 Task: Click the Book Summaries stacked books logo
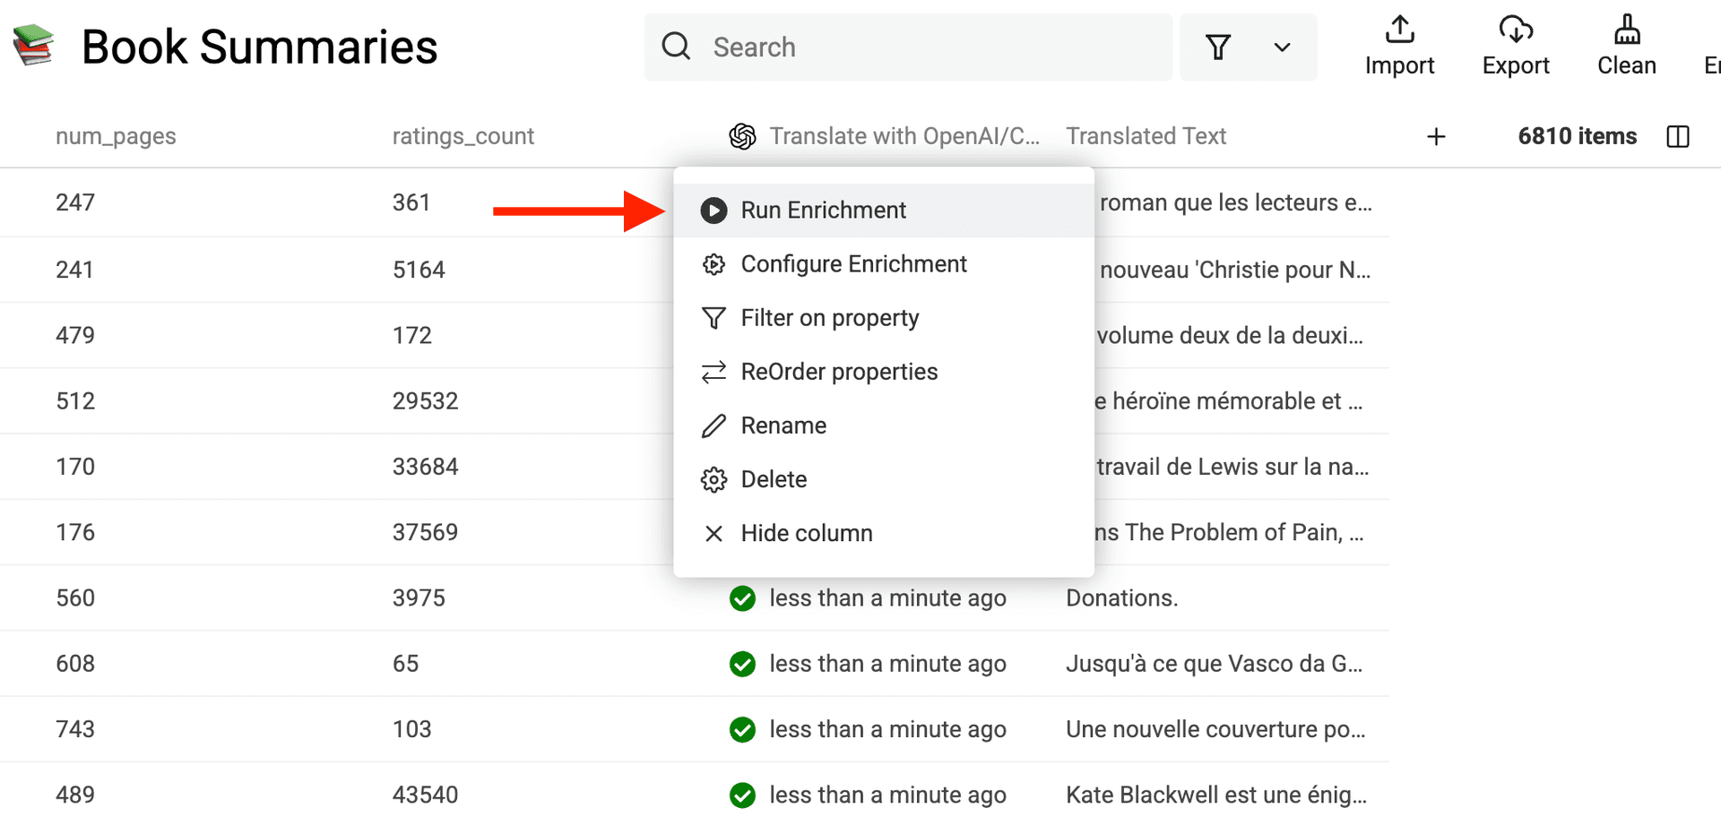click(x=33, y=45)
